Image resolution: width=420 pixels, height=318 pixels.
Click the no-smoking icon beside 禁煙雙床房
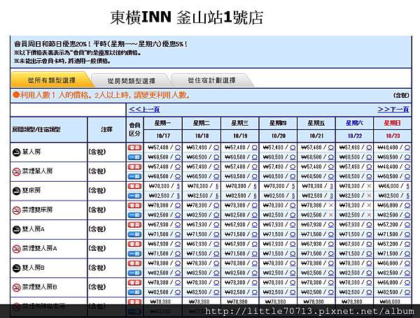coord(16,210)
